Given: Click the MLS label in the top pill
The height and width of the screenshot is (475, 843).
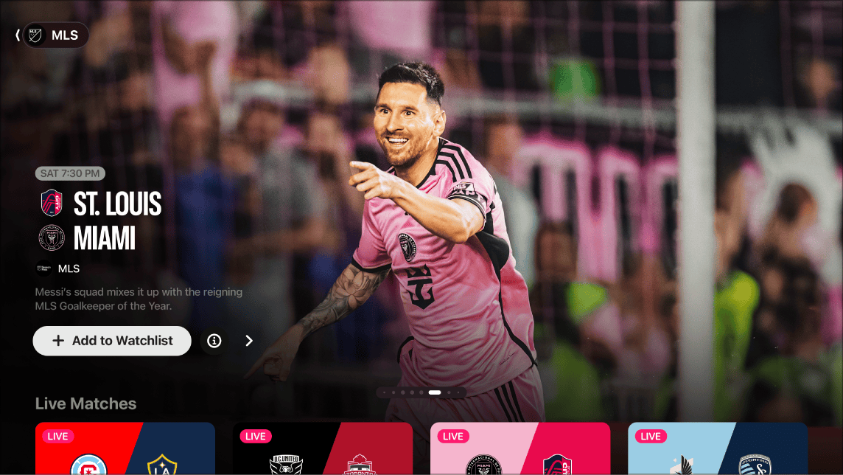Looking at the screenshot, I should pyautogui.click(x=65, y=35).
